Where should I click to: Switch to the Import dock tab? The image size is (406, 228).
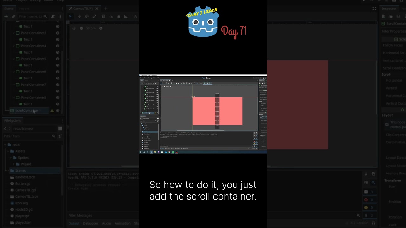(24, 9)
